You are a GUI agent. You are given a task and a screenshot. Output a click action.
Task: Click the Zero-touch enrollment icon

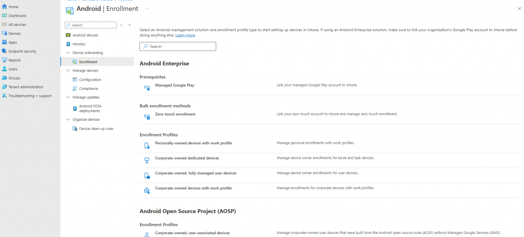[147, 117]
